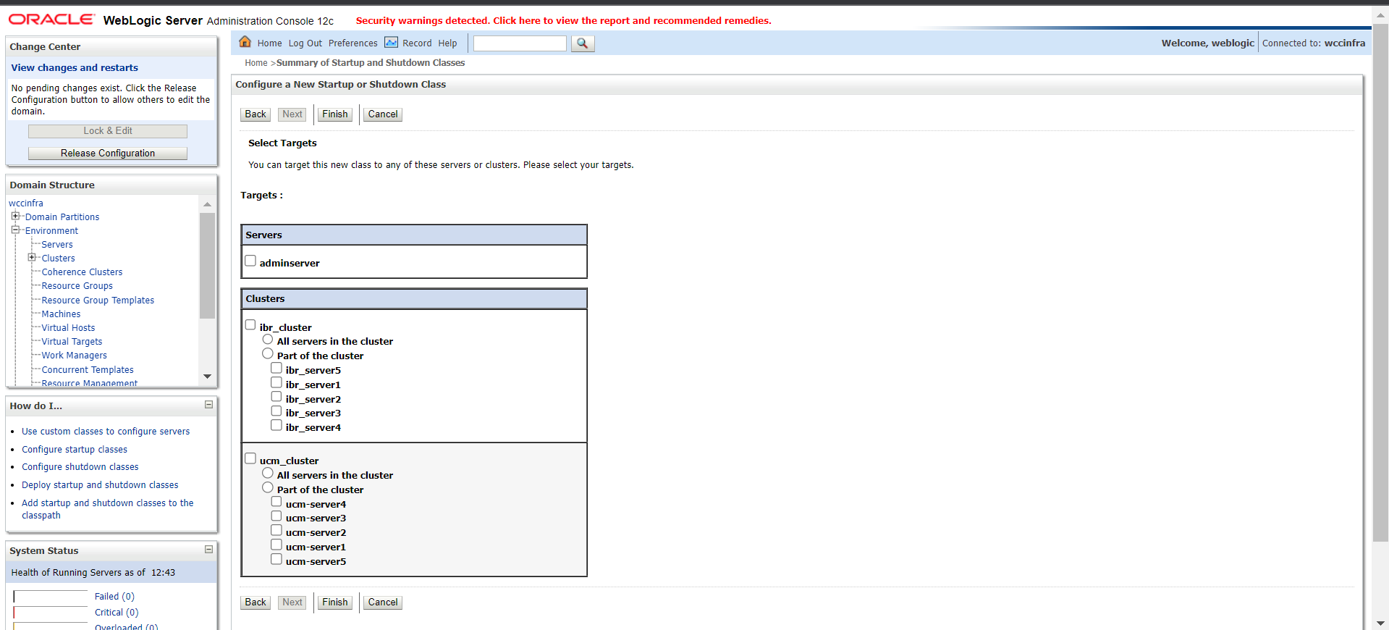The width and height of the screenshot is (1389, 630).
Task: Expand the Clusters tree node
Action: (31, 257)
